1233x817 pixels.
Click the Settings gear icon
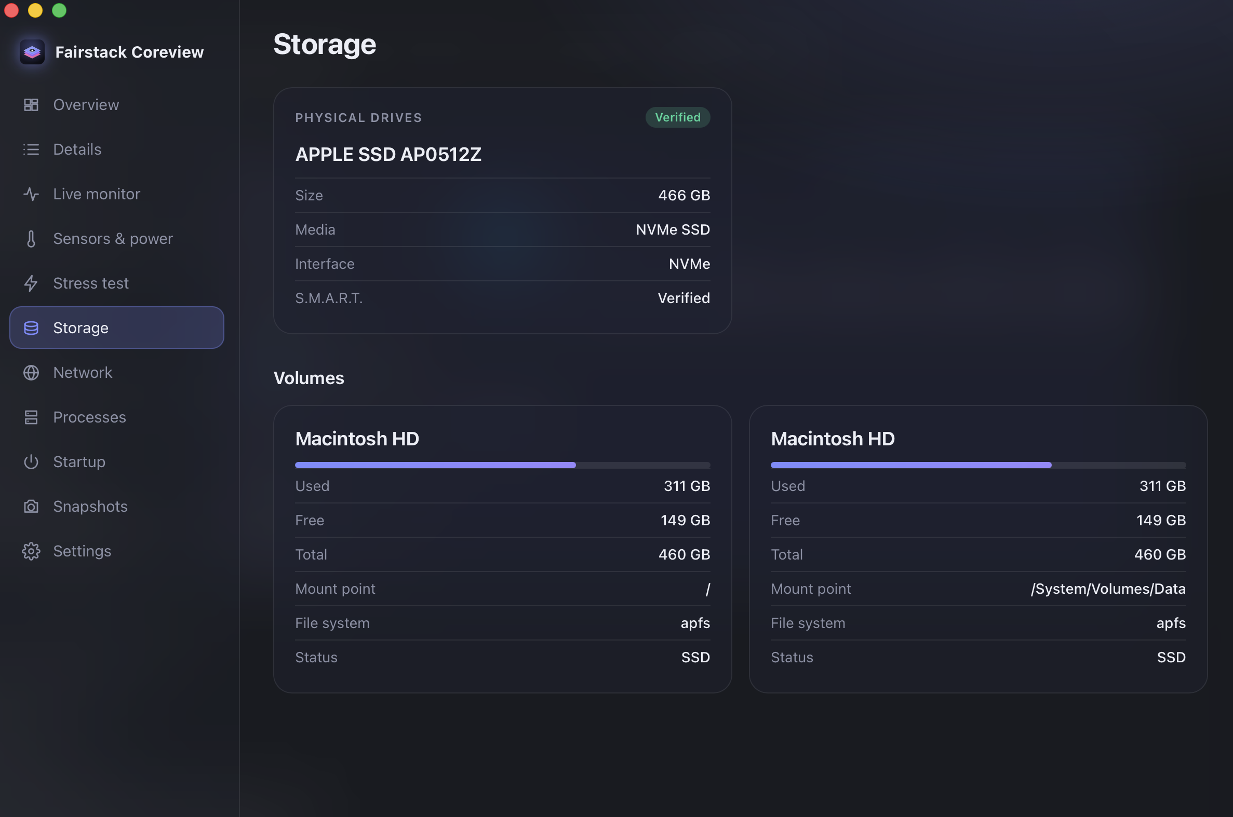[31, 551]
